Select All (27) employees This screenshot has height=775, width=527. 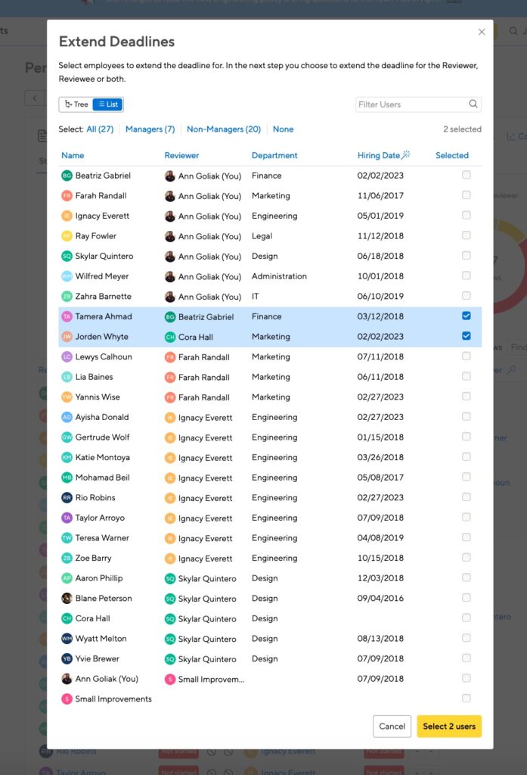pos(100,129)
